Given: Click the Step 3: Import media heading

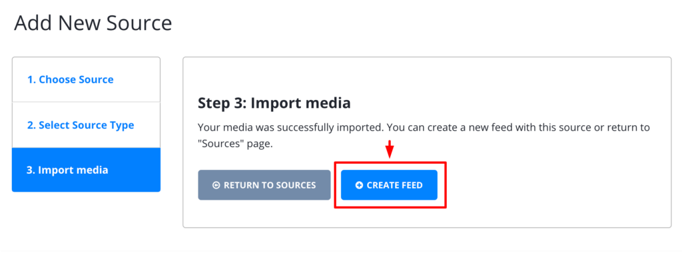Looking at the screenshot, I should (274, 103).
